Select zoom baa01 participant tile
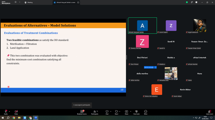This screenshot has height=120, width=215. click(171, 25)
